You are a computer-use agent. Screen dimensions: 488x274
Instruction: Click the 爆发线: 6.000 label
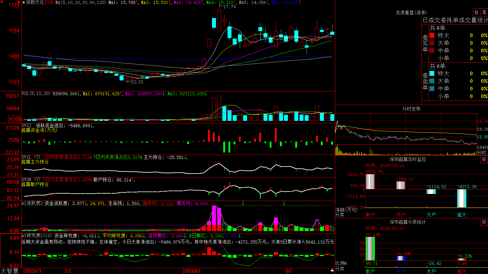[x=192, y=203]
